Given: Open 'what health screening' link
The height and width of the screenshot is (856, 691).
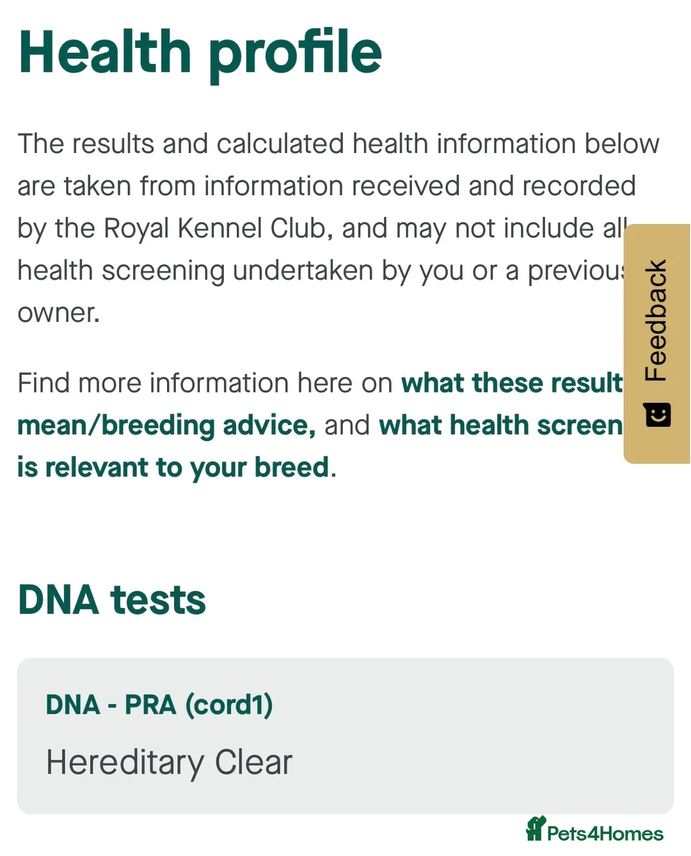Looking at the screenshot, I should (x=500, y=426).
